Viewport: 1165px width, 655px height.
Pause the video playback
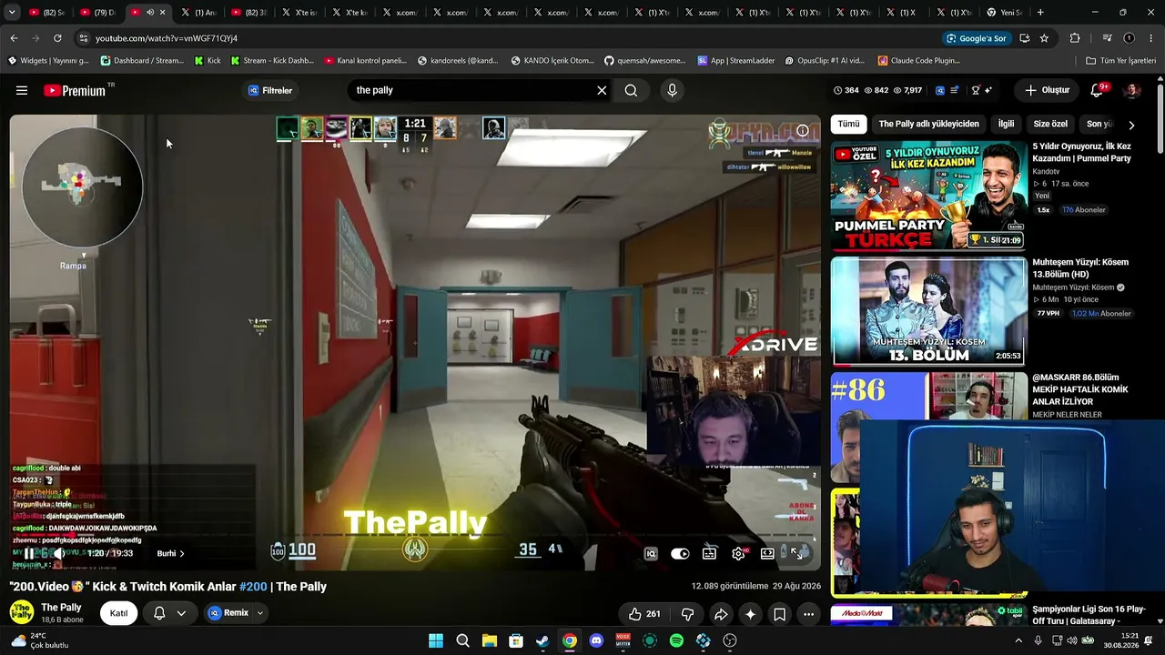click(x=29, y=553)
